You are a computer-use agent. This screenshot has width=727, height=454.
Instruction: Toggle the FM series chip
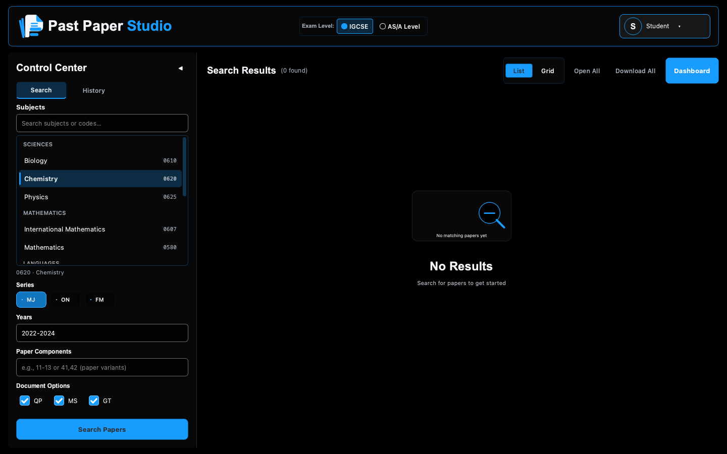pyautogui.click(x=99, y=300)
